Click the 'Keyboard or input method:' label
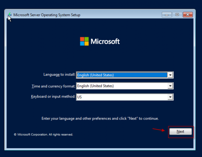202x157 pixels. [x=53, y=97]
